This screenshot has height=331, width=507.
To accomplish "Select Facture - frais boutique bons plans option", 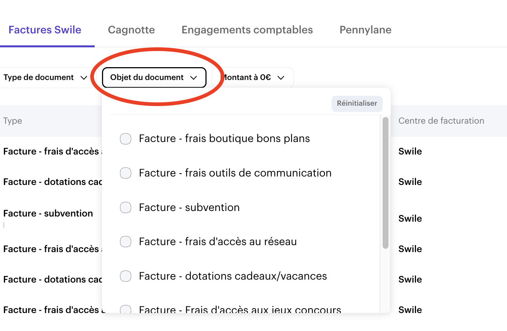I will [126, 139].
